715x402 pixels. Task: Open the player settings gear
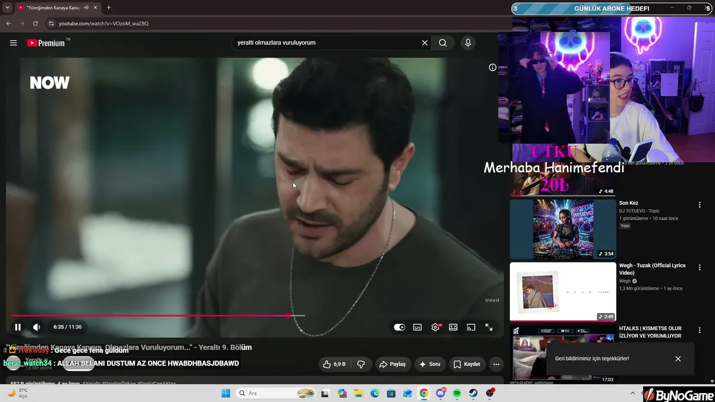tap(435, 327)
